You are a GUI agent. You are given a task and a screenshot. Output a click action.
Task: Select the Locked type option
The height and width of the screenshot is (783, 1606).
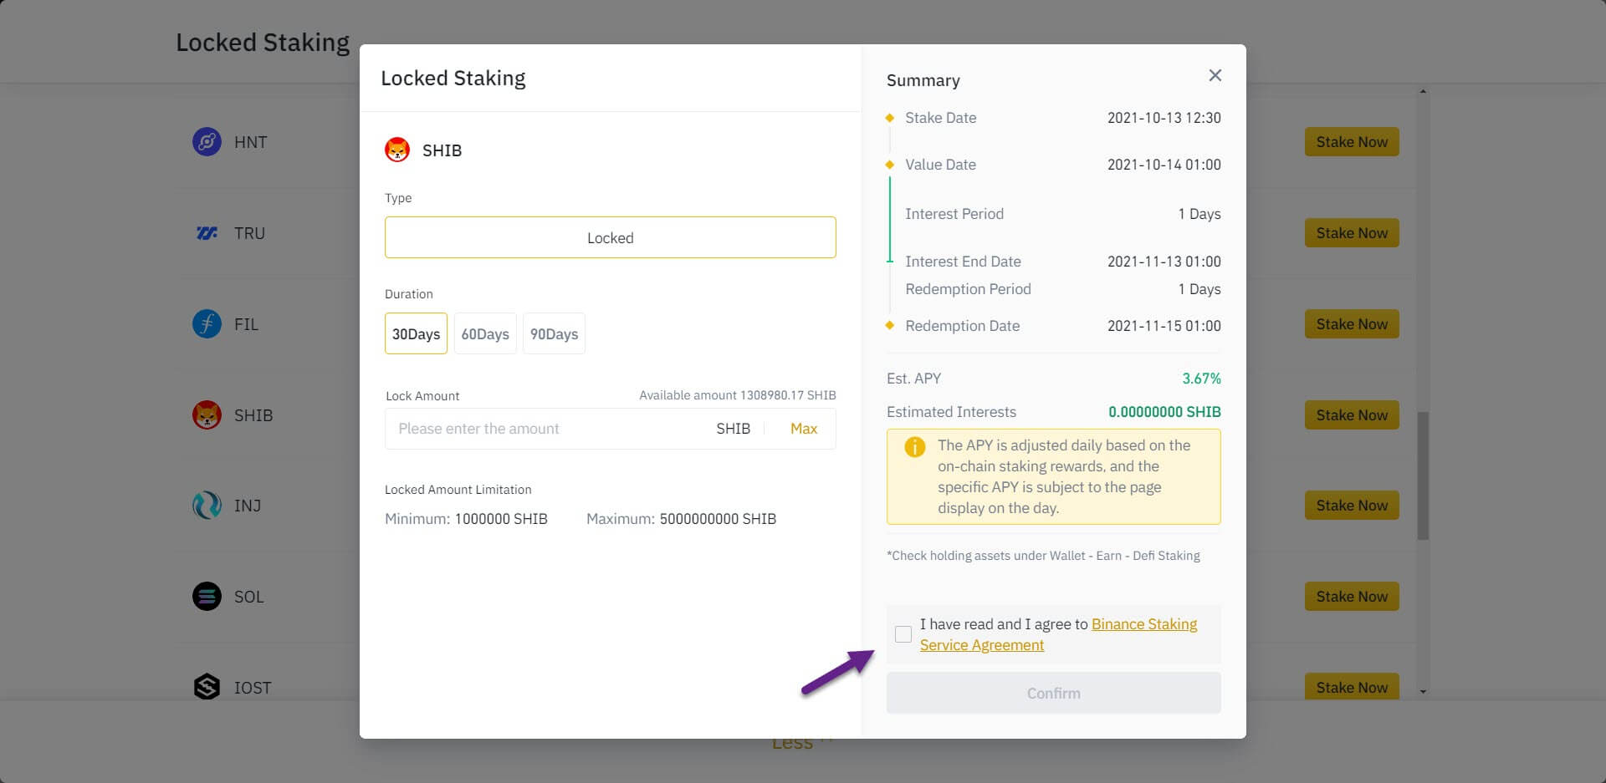(611, 237)
